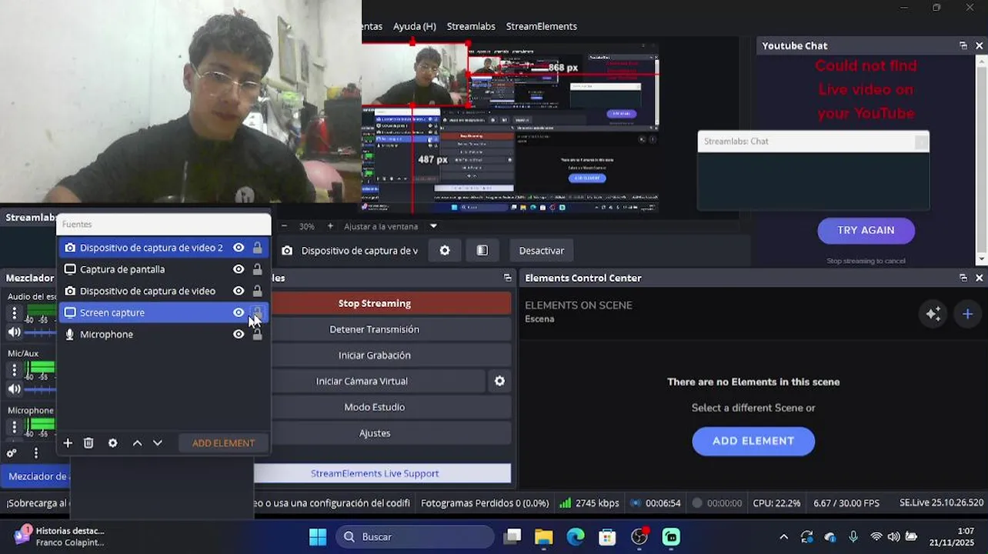Viewport: 988px width, 554px height.
Task: Open the Ayuda (H) menu
Action: point(415,26)
